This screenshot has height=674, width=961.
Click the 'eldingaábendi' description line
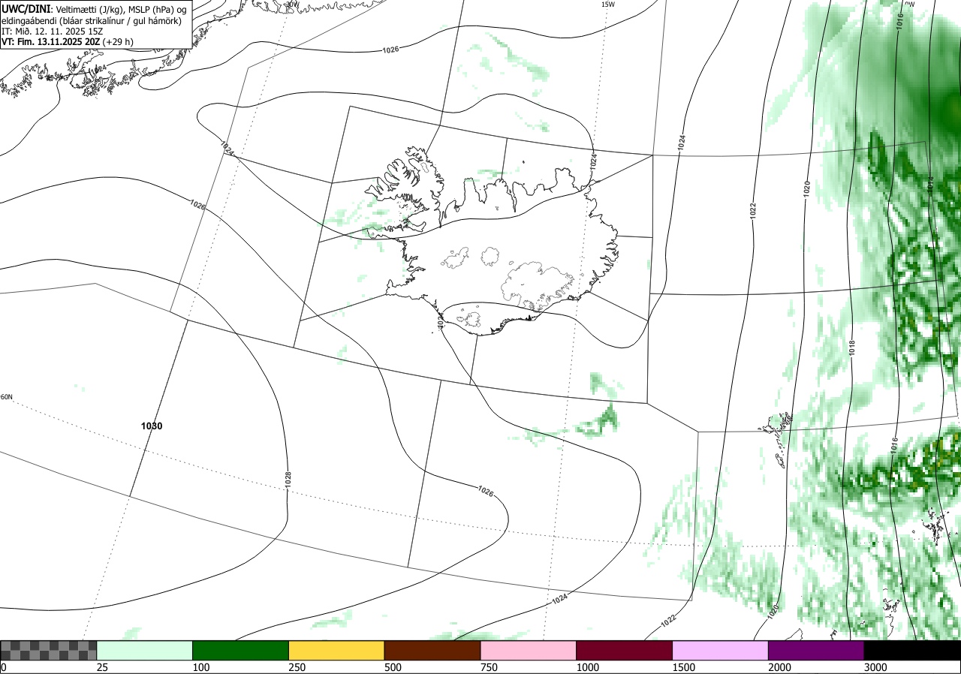(91, 21)
